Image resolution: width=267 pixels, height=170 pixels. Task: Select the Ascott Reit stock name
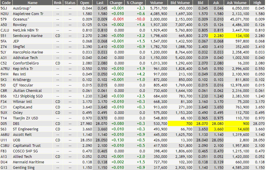click(22, 135)
